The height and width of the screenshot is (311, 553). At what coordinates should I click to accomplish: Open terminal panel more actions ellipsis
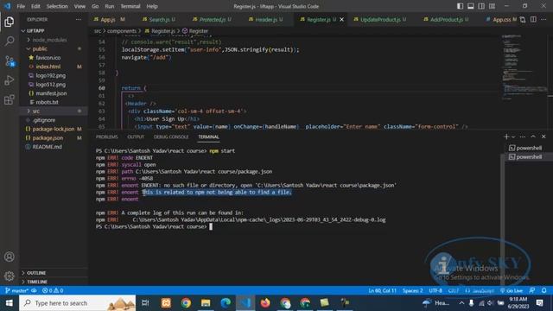(523, 136)
